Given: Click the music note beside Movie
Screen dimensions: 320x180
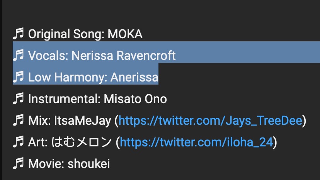Looking at the screenshot, I should 18,164.
